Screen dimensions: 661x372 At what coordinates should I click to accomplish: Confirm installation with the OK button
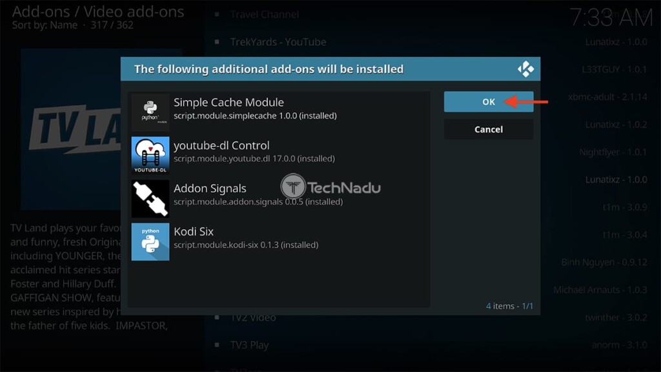488,101
